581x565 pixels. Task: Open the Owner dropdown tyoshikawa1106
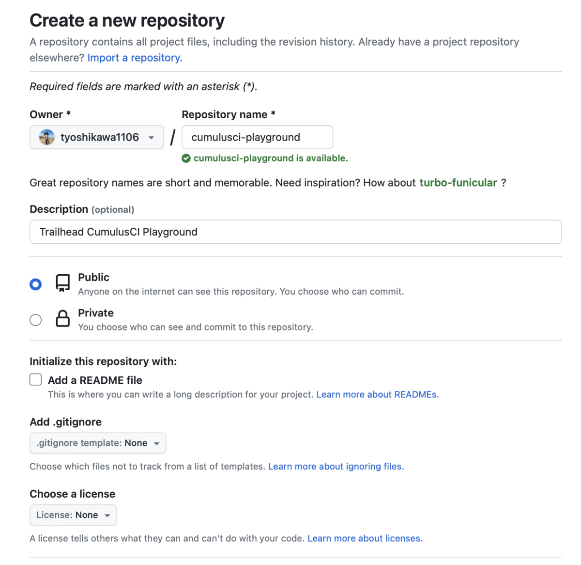97,138
